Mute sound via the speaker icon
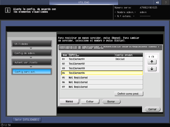Viewport: 170px width, 127px height. tap(158, 2)
